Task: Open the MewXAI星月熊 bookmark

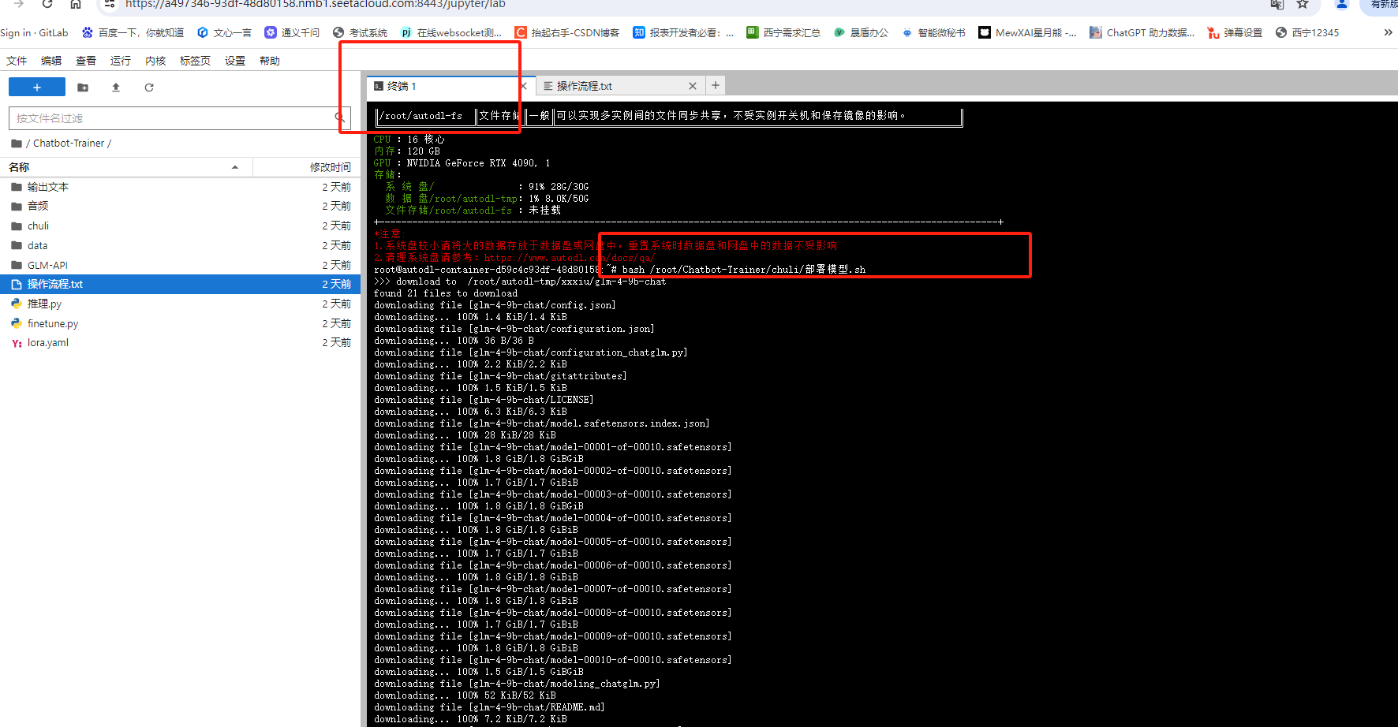Action: coord(1027,32)
